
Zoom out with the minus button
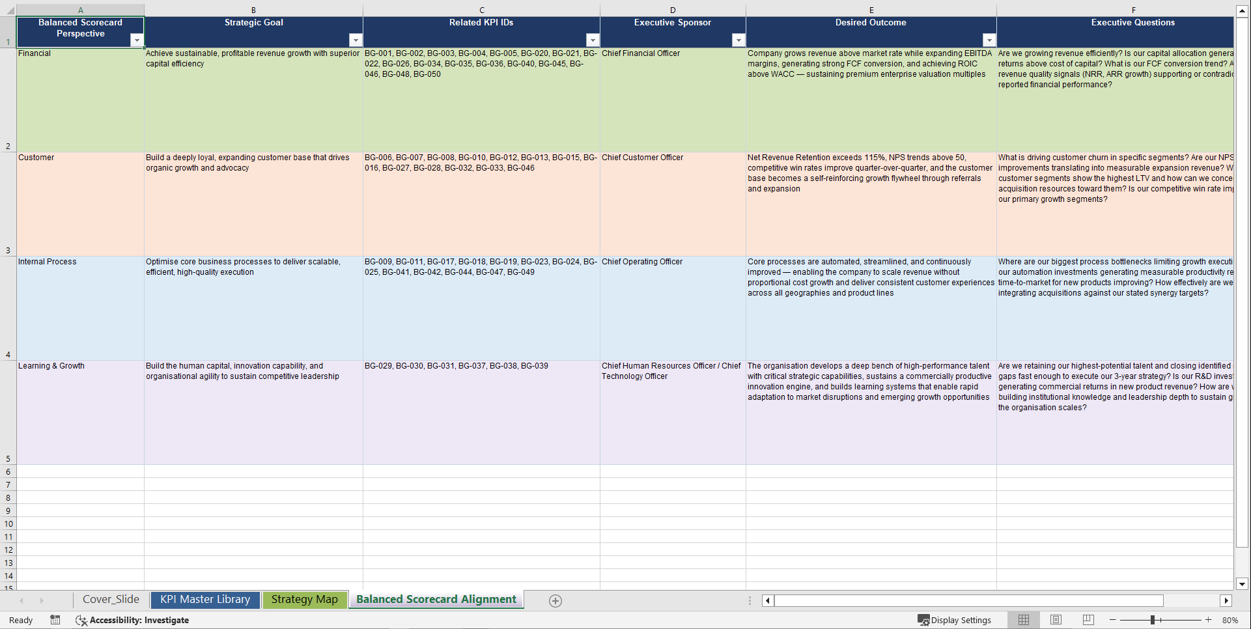click(x=1113, y=620)
